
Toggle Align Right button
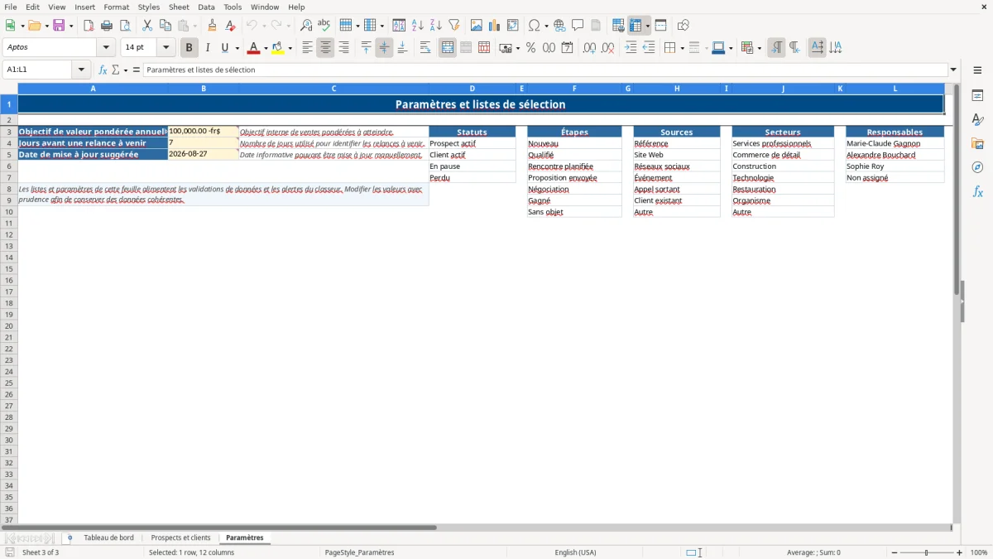(x=343, y=48)
